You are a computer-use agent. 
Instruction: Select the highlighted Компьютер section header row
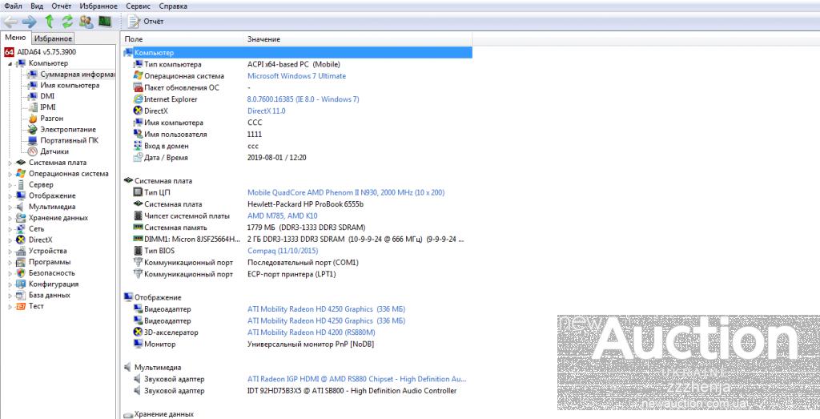297,53
